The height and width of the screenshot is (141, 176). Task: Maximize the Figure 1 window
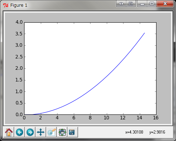point(152,4)
